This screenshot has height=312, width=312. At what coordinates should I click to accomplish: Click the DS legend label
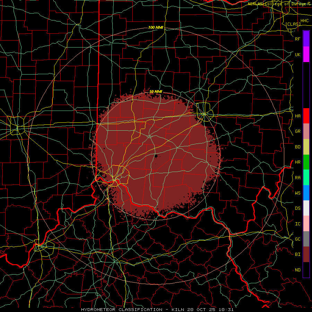298,208
